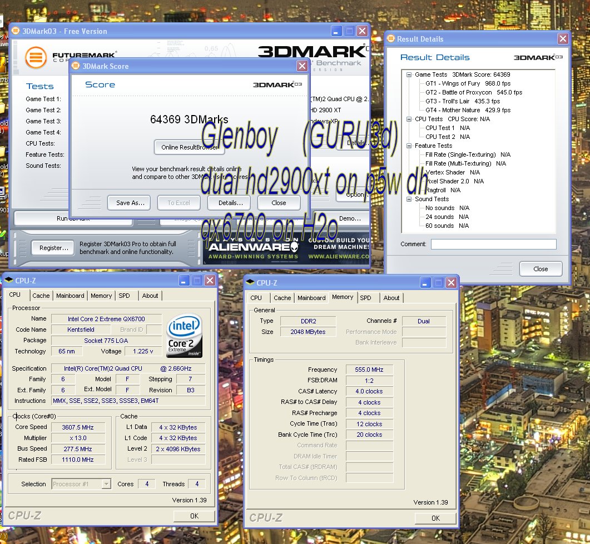This screenshot has height=544, width=590.
Task: Click the Intel Core 2 Extreme logo
Action: 184,336
